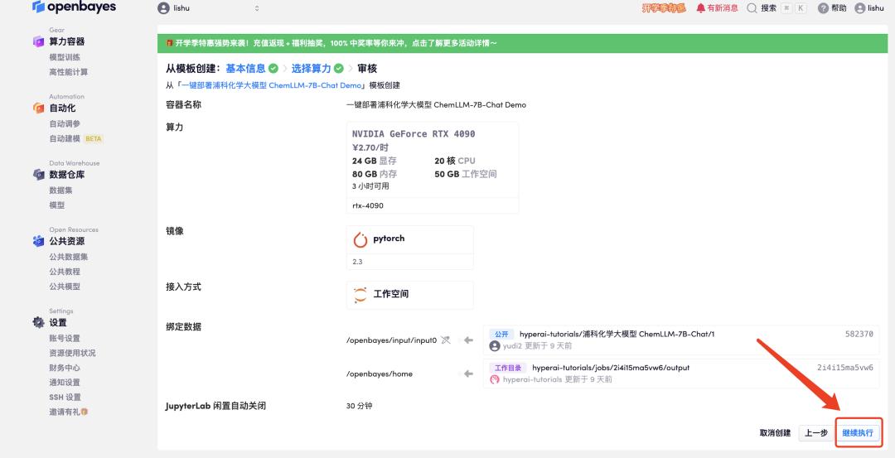
Task: Open 模型 under 数据仓库
Action: click(56, 205)
